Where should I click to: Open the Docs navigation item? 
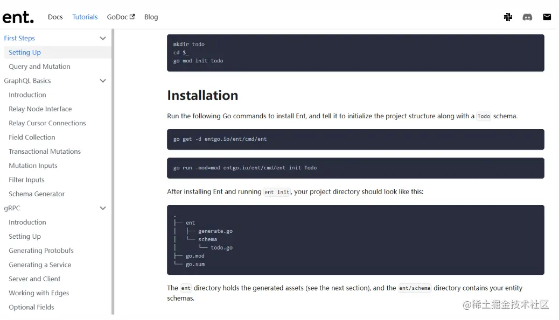pyautogui.click(x=55, y=17)
